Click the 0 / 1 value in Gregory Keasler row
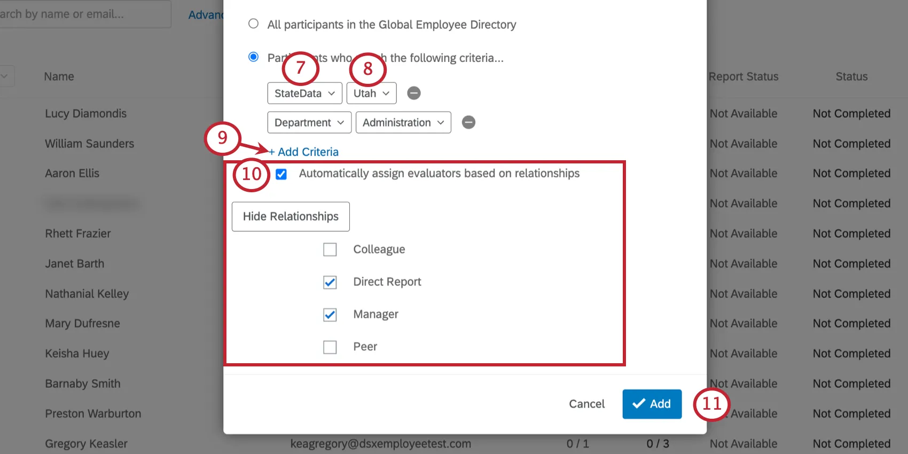 577,444
